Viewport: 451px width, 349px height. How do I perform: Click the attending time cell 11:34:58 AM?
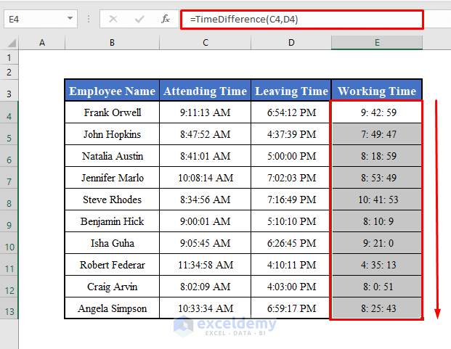[x=205, y=265]
